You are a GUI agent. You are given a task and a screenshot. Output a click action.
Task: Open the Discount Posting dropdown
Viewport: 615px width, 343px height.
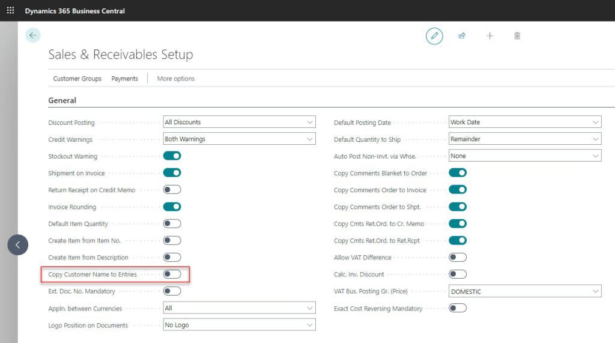[x=239, y=123]
